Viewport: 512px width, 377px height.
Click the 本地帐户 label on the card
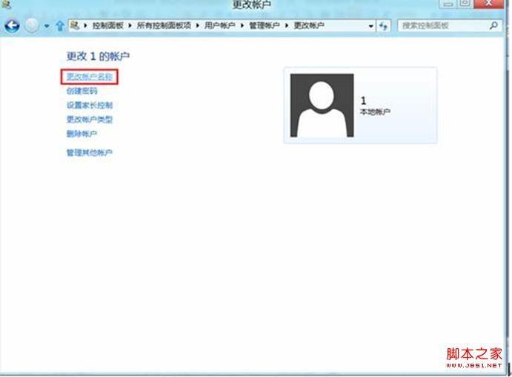coord(375,112)
